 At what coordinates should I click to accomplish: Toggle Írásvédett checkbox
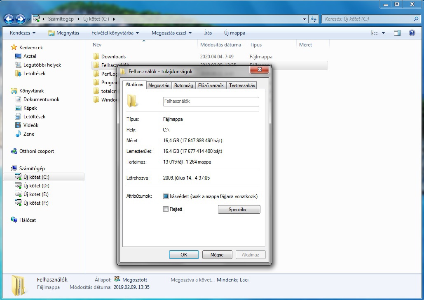(x=166, y=196)
